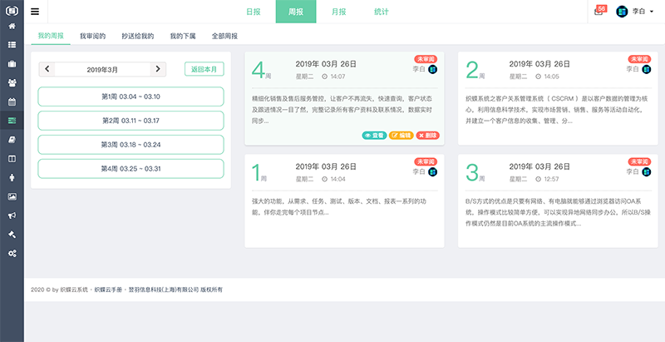665x342 pixels.
Task: Open the calendar icon in sidebar
Action: click(12, 102)
